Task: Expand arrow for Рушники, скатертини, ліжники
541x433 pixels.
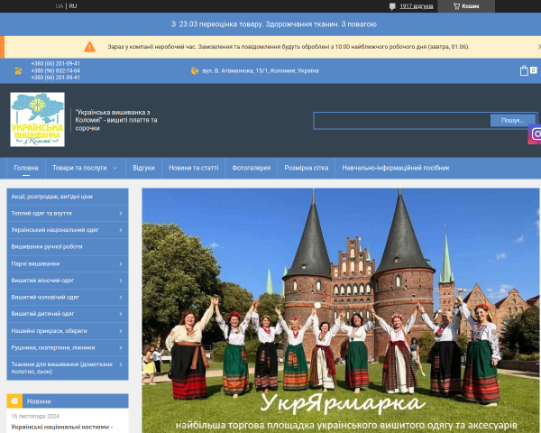Action: click(121, 347)
